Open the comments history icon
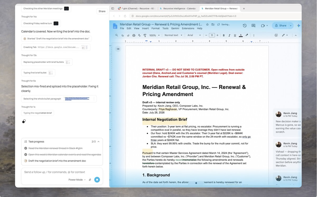Viewport: 317px width, 197px height. point(253,26)
